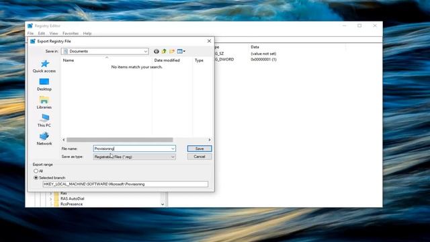430x242 pixels.
Task: Open the Help menu in Registry Editor
Action: coord(87,34)
